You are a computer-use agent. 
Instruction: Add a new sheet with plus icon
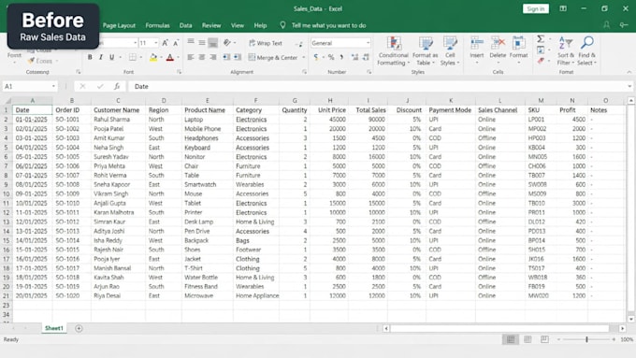point(79,328)
